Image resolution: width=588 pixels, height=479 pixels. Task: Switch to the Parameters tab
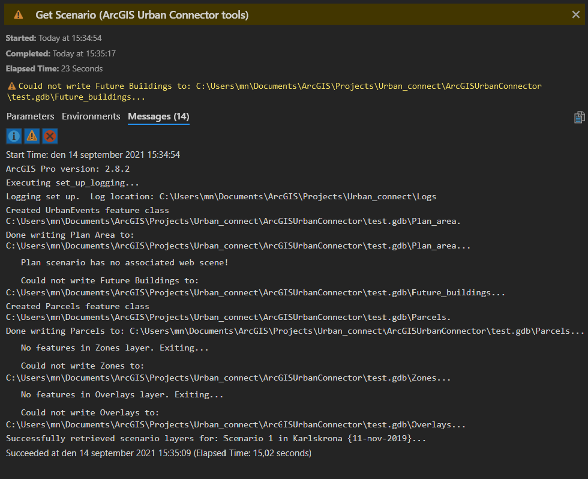[30, 116]
